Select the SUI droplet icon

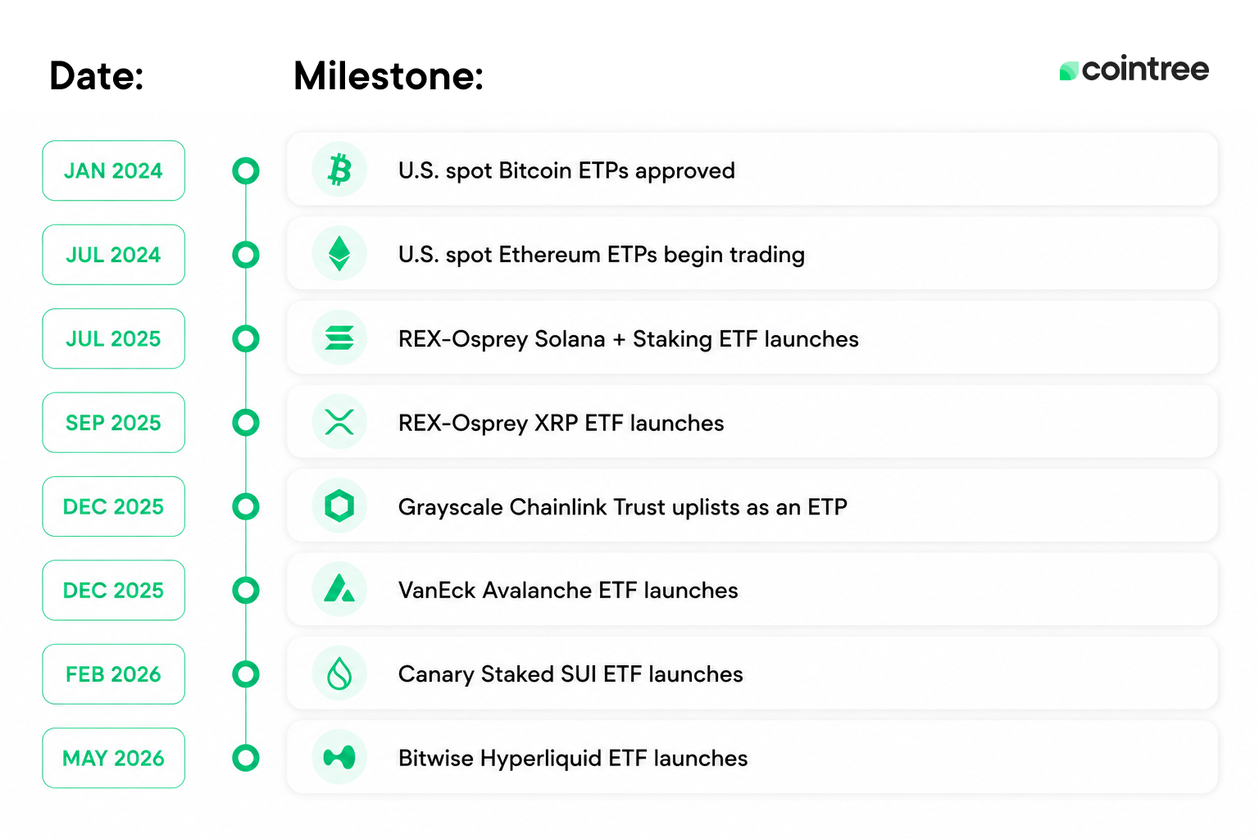(339, 673)
